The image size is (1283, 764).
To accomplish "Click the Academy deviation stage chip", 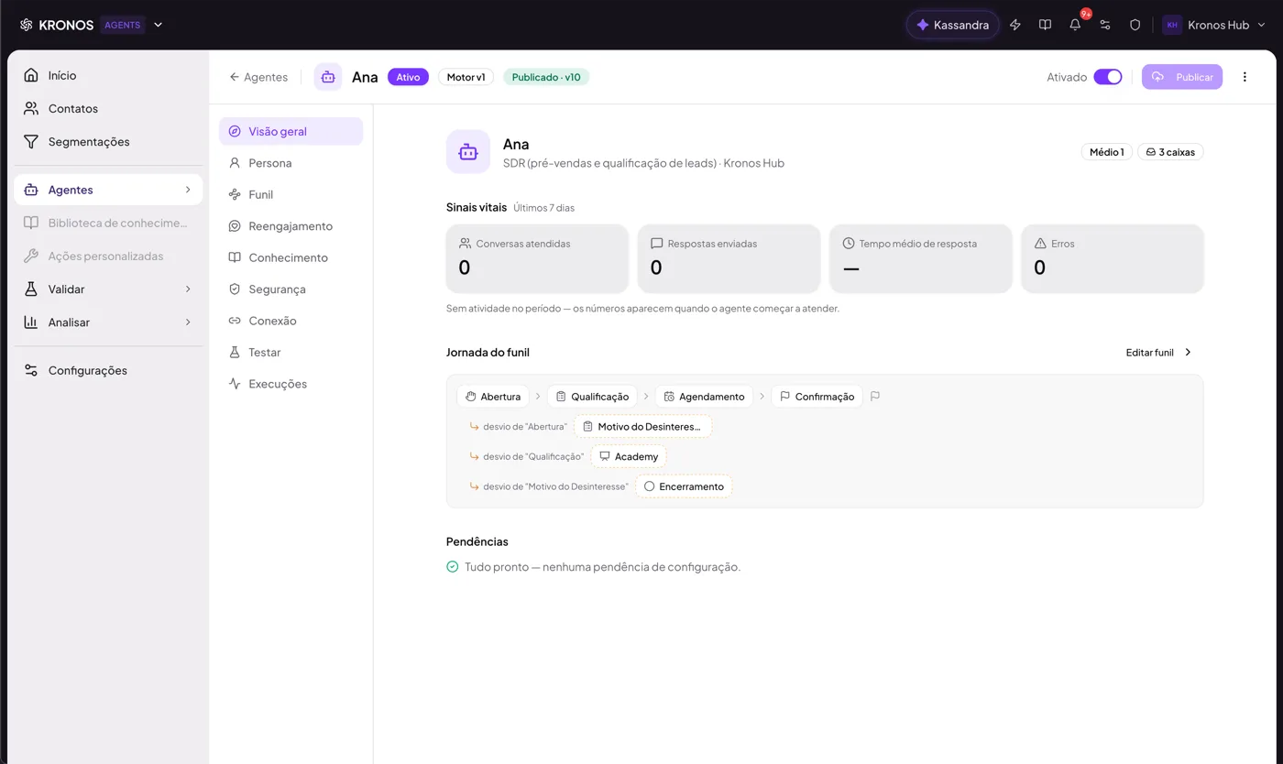I will [629, 456].
